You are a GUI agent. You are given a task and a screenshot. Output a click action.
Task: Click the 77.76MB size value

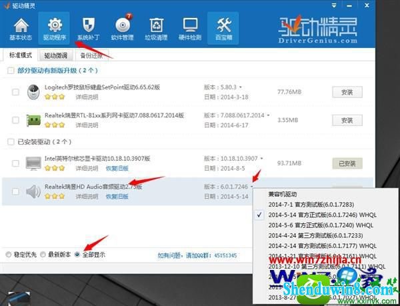[289, 92]
